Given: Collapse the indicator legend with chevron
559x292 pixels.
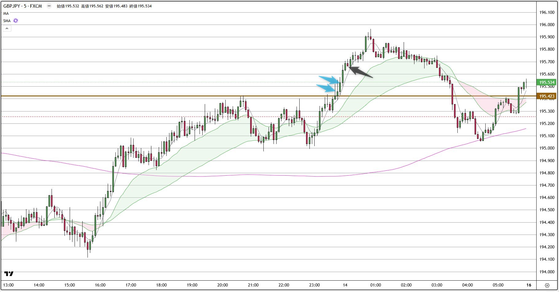Looking at the screenshot, I should 7,29.
